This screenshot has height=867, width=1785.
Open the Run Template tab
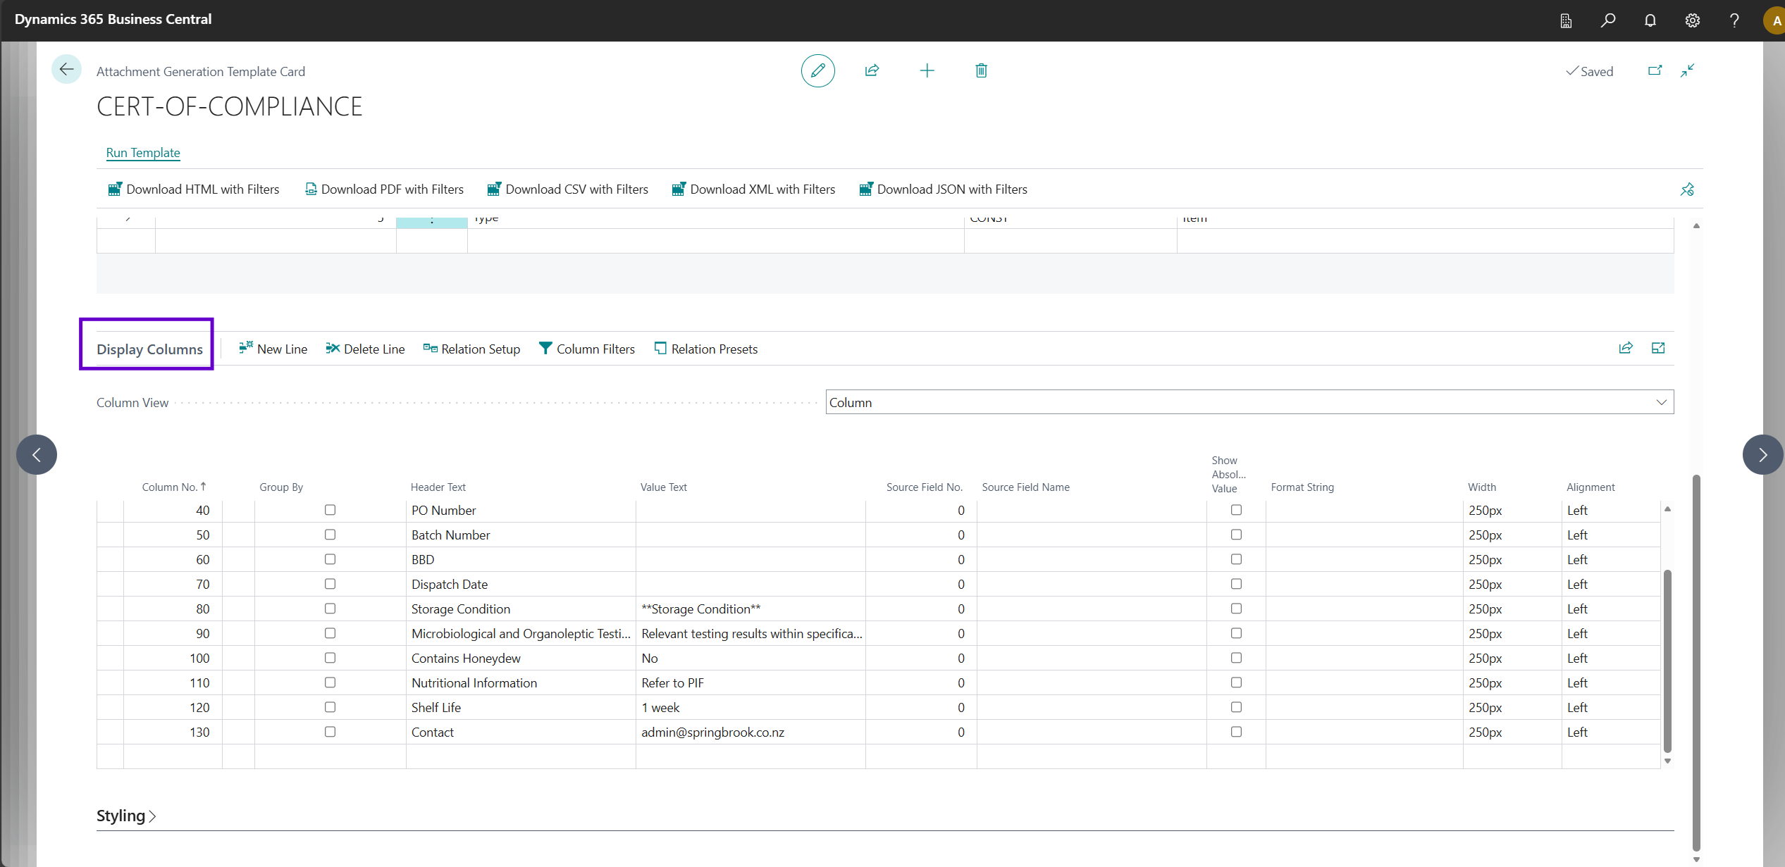click(x=143, y=153)
